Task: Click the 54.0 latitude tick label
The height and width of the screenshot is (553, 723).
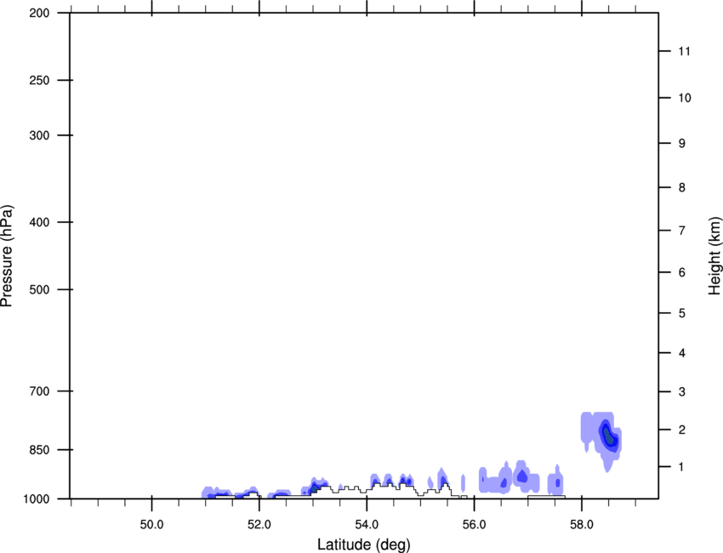Action: point(367,525)
